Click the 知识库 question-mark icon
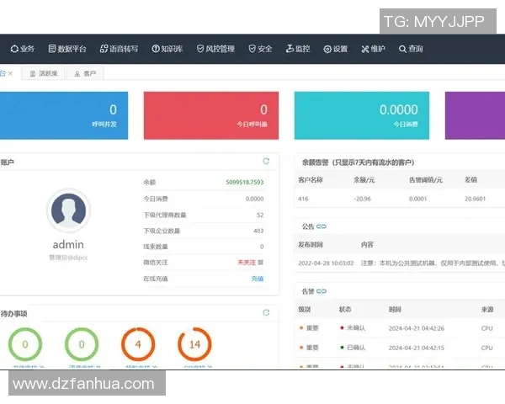The image size is (505, 404). click(156, 49)
